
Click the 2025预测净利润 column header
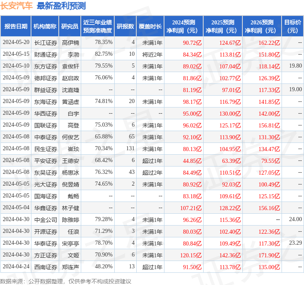pyautogui.click(x=223, y=26)
